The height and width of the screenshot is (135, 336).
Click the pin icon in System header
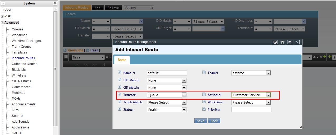[55, 3]
